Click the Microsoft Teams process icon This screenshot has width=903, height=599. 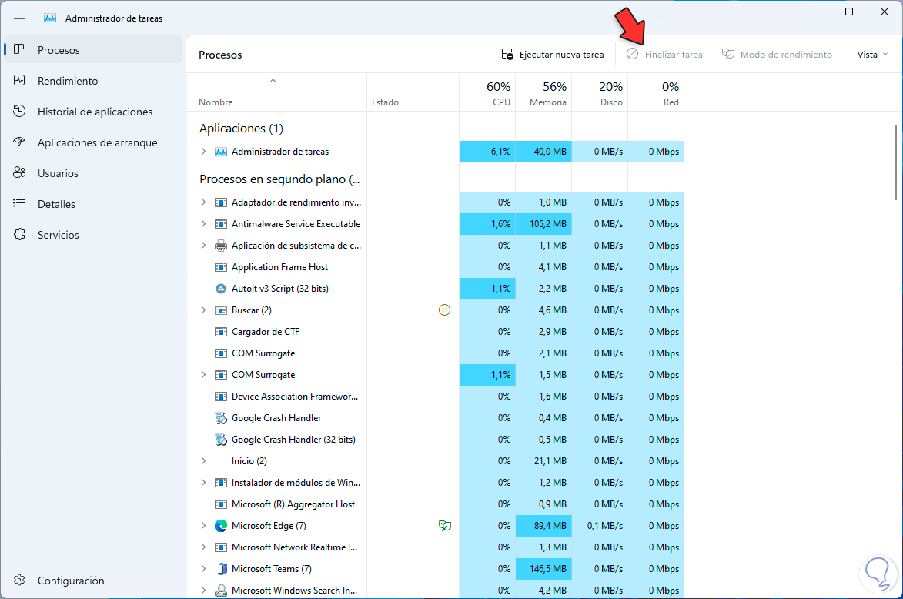click(x=221, y=568)
